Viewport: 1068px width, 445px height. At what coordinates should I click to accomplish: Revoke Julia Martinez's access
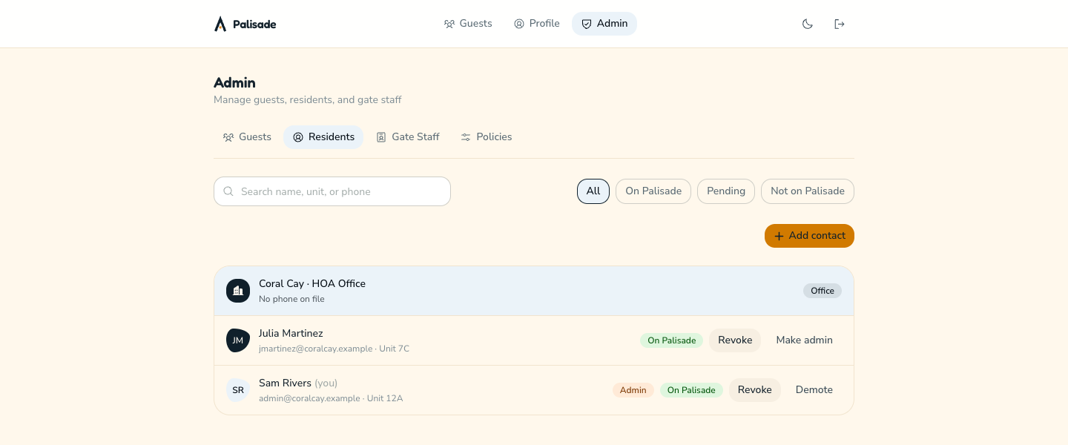(x=735, y=340)
